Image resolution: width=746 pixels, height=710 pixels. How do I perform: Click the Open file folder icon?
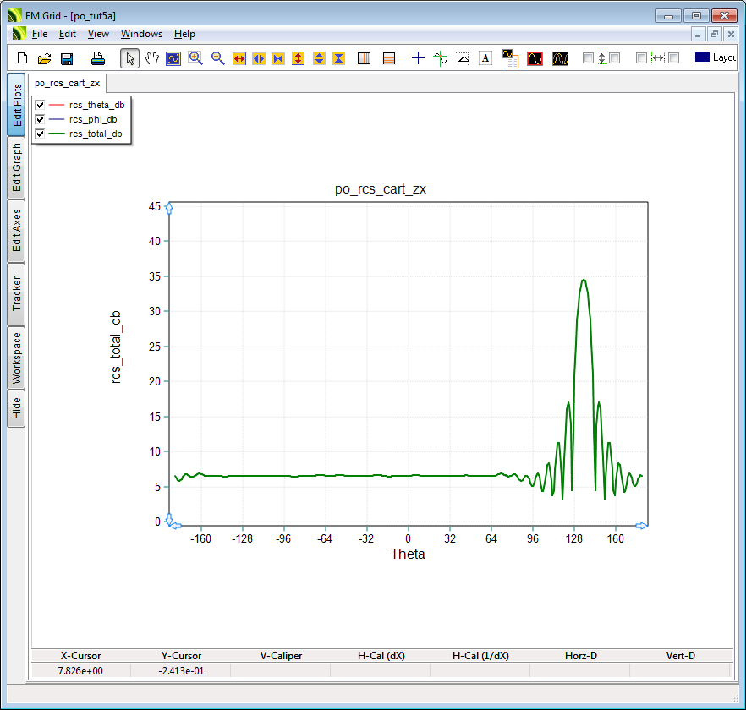45,58
